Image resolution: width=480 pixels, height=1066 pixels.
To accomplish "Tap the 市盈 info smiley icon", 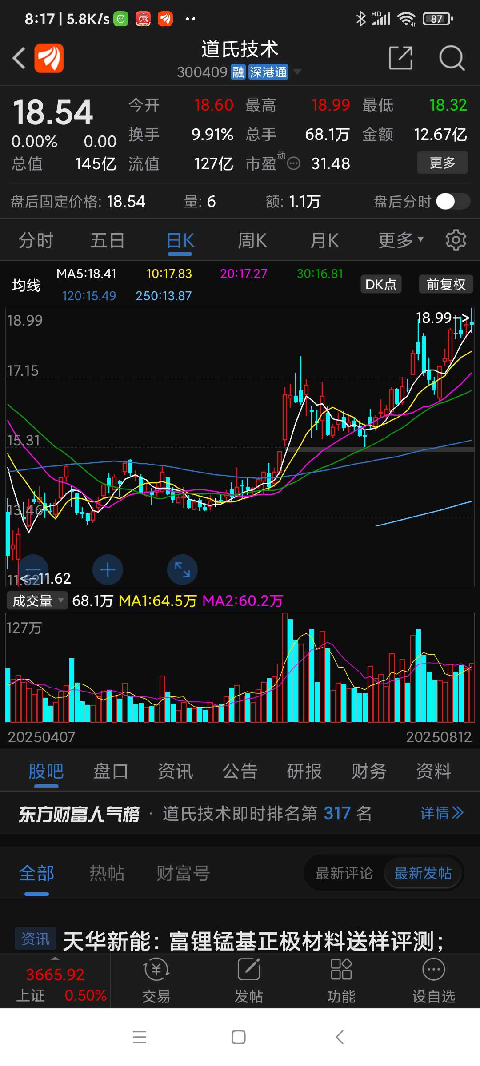I will (x=293, y=164).
